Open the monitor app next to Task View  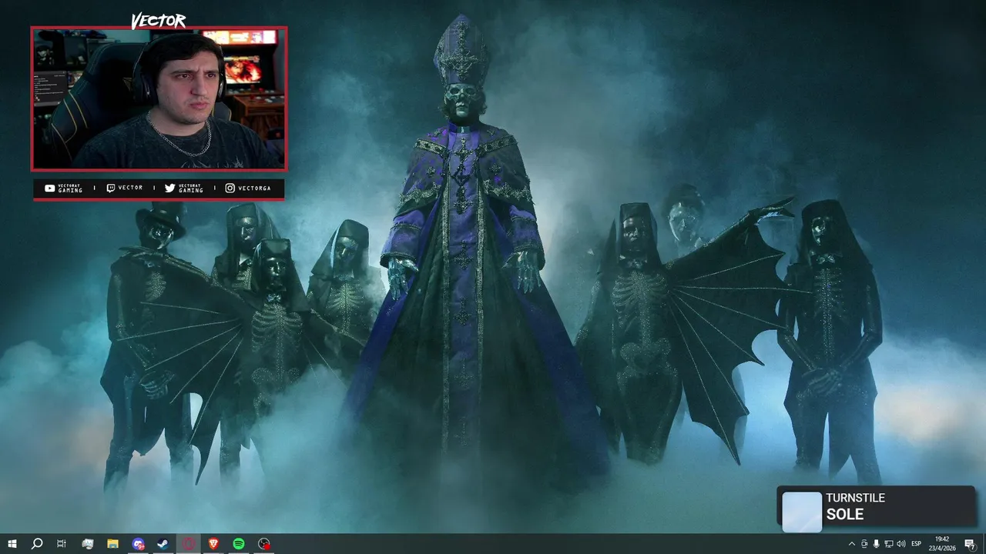pos(87,544)
